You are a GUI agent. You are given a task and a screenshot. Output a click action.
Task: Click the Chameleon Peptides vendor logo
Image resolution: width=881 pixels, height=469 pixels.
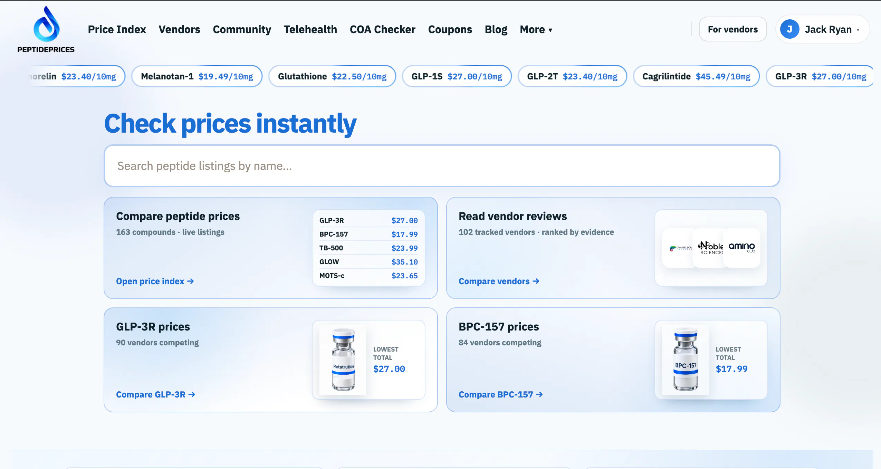click(x=680, y=248)
